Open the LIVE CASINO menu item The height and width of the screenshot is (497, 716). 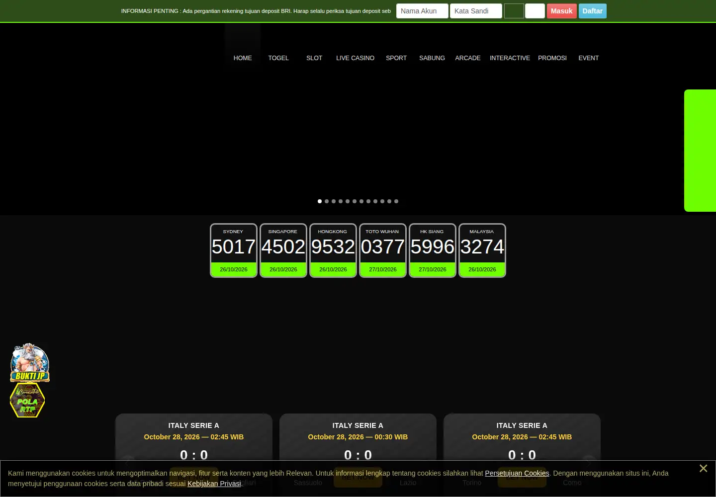tap(355, 58)
